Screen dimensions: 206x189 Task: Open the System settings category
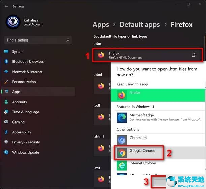coord(18,52)
